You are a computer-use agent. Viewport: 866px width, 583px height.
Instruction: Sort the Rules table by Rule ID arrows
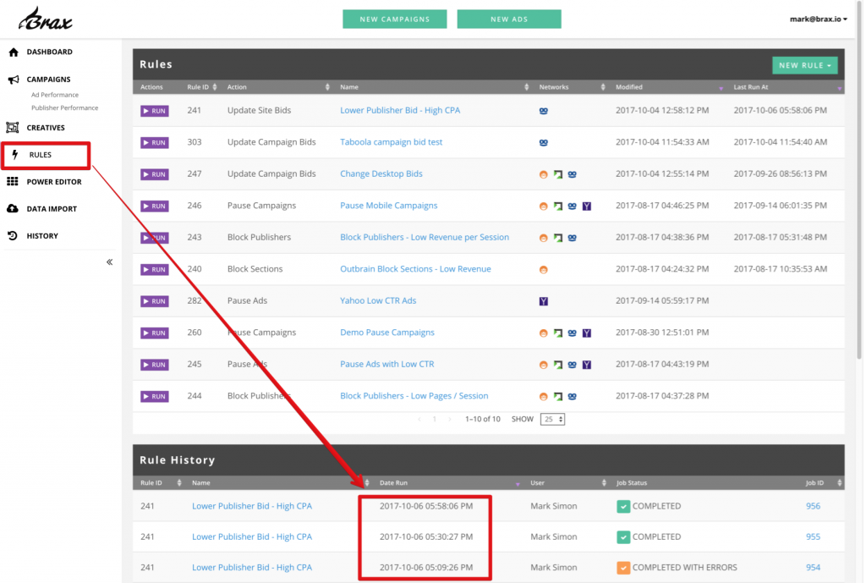pyautogui.click(x=215, y=87)
